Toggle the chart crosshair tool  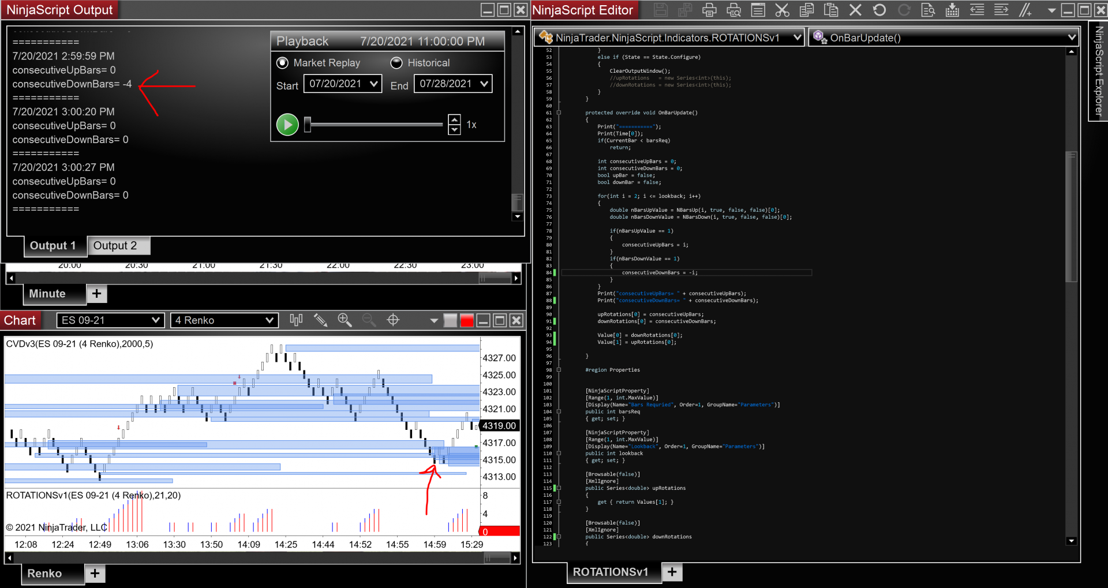point(393,320)
